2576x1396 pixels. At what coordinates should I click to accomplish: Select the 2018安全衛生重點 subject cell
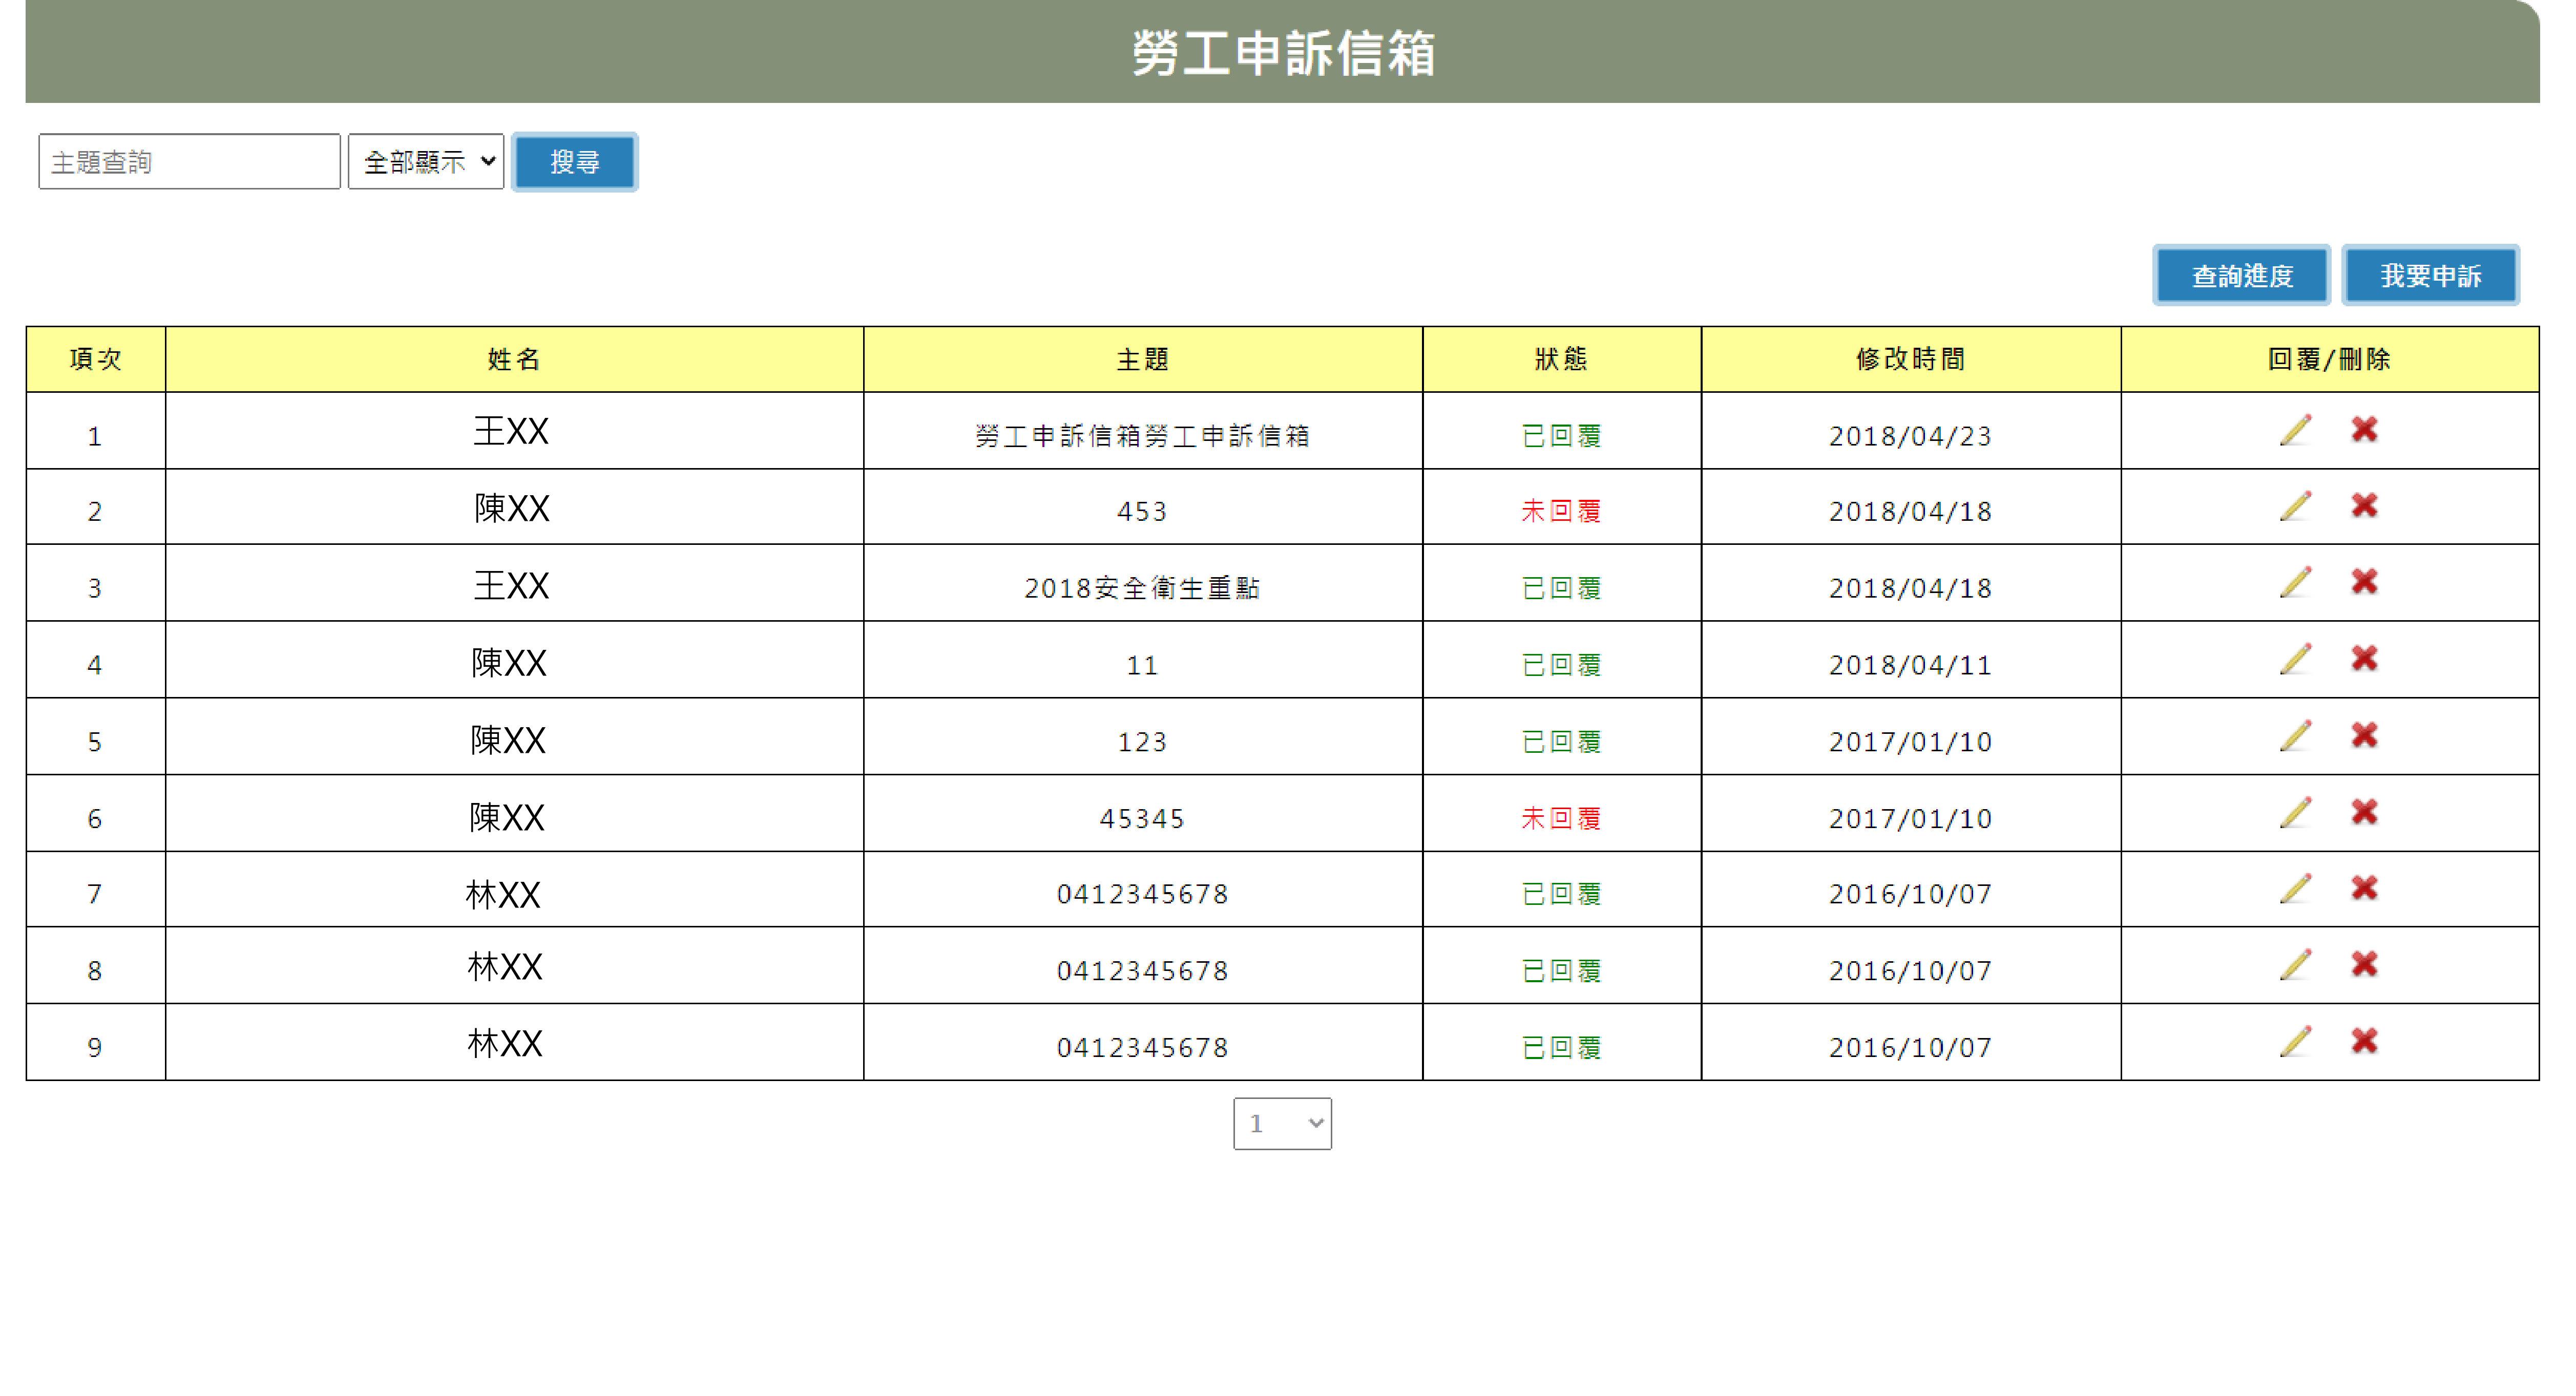tap(1142, 588)
